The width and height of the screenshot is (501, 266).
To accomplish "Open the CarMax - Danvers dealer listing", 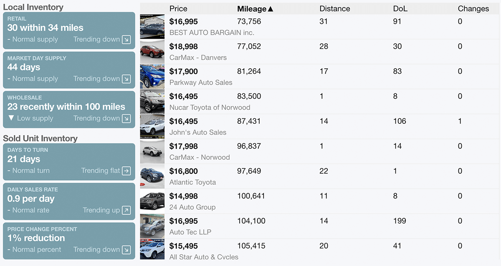I will tap(198, 58).
